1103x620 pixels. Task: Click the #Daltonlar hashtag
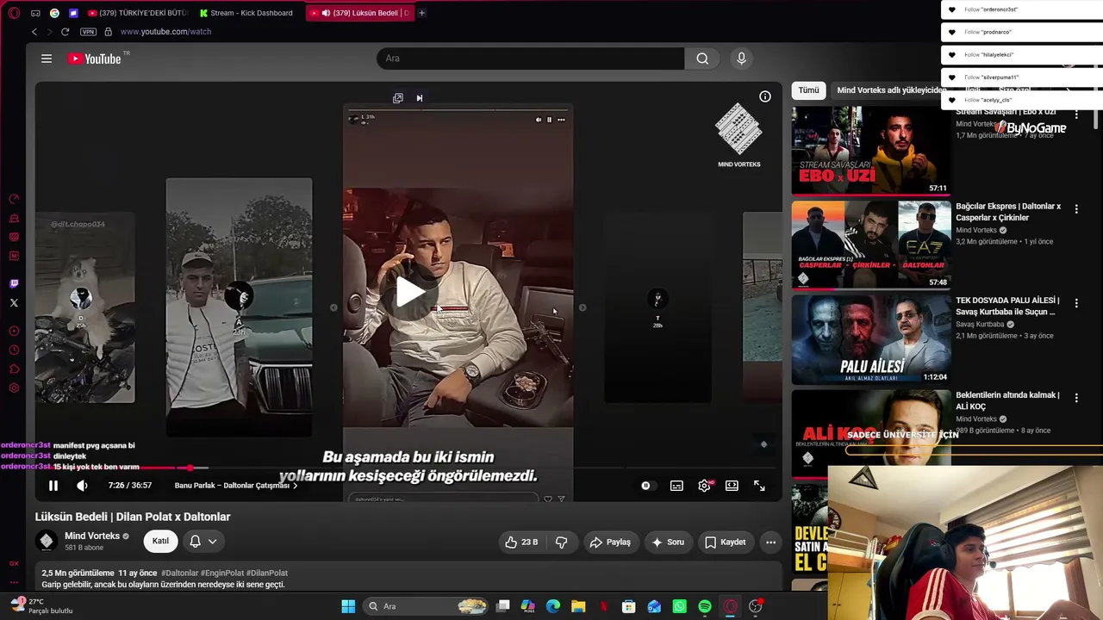click(x=179, y=573)
